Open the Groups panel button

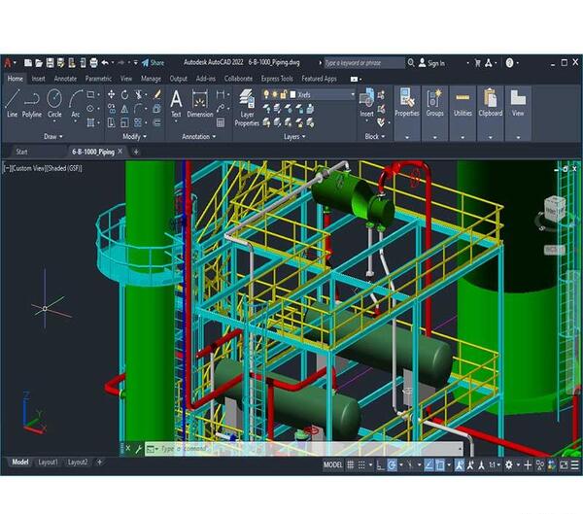coord(434,113)
